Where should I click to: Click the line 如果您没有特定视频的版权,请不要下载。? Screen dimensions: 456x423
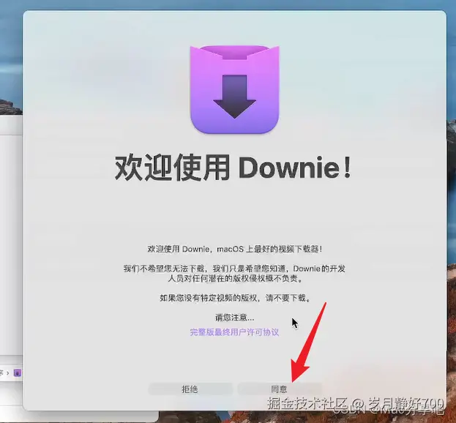pyautogui.click(x=235, y=298)
